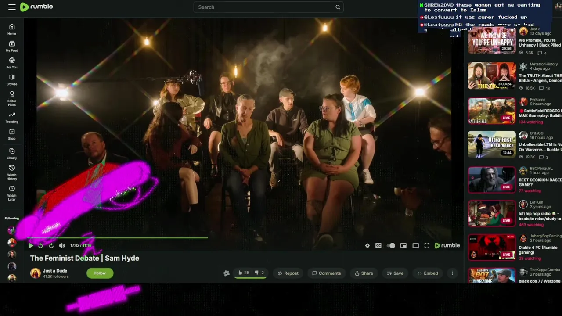Click the 17:02 / 41:16 timestamp
The height and width of the screenshot is (316, 562).
pyautogui.click(x=81, y=246)
